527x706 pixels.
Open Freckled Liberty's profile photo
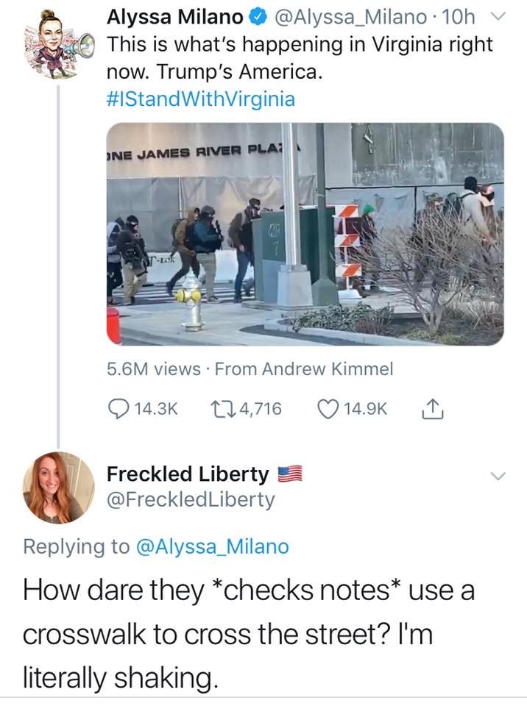[x=59, y=488]
